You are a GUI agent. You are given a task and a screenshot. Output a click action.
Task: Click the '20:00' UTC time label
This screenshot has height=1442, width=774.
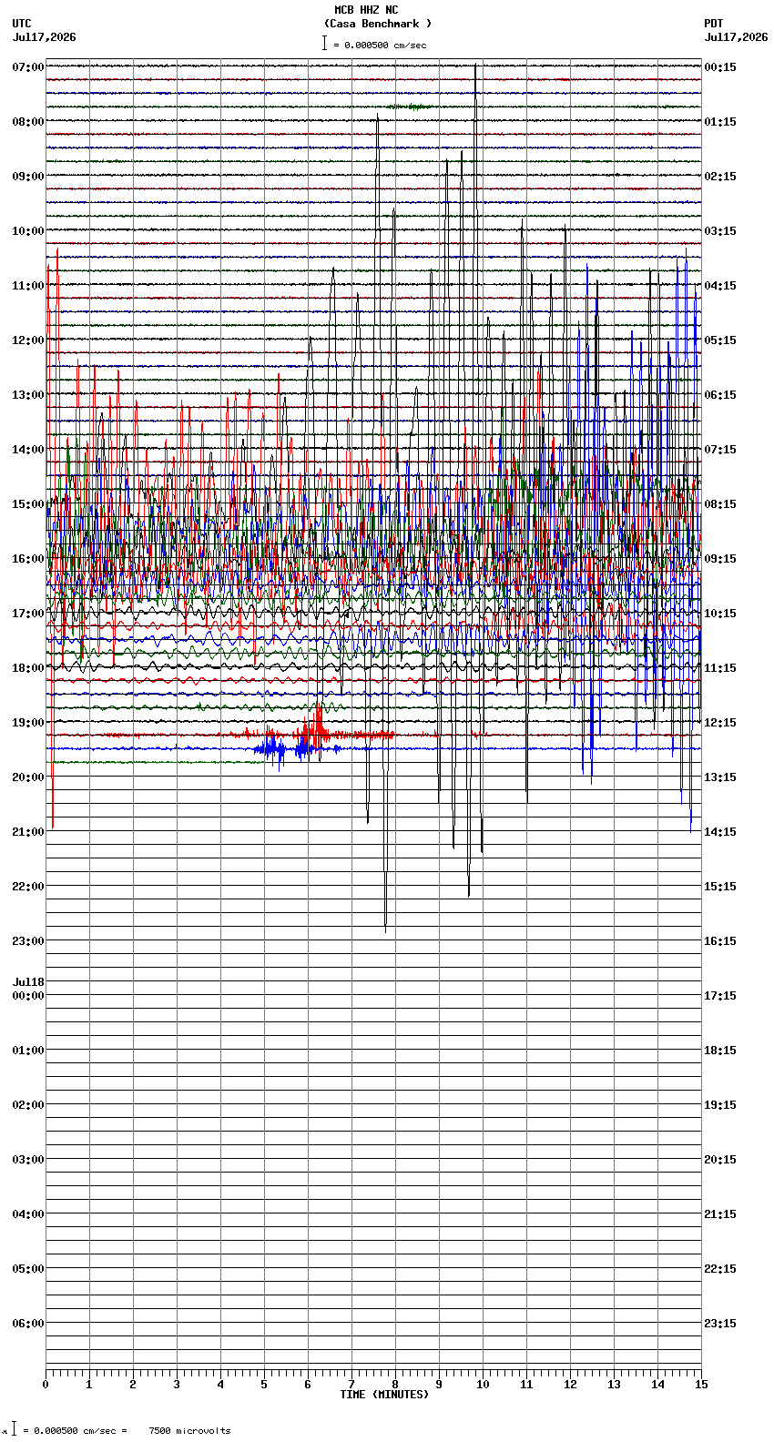pyautogui.click(x=28, y=777)
